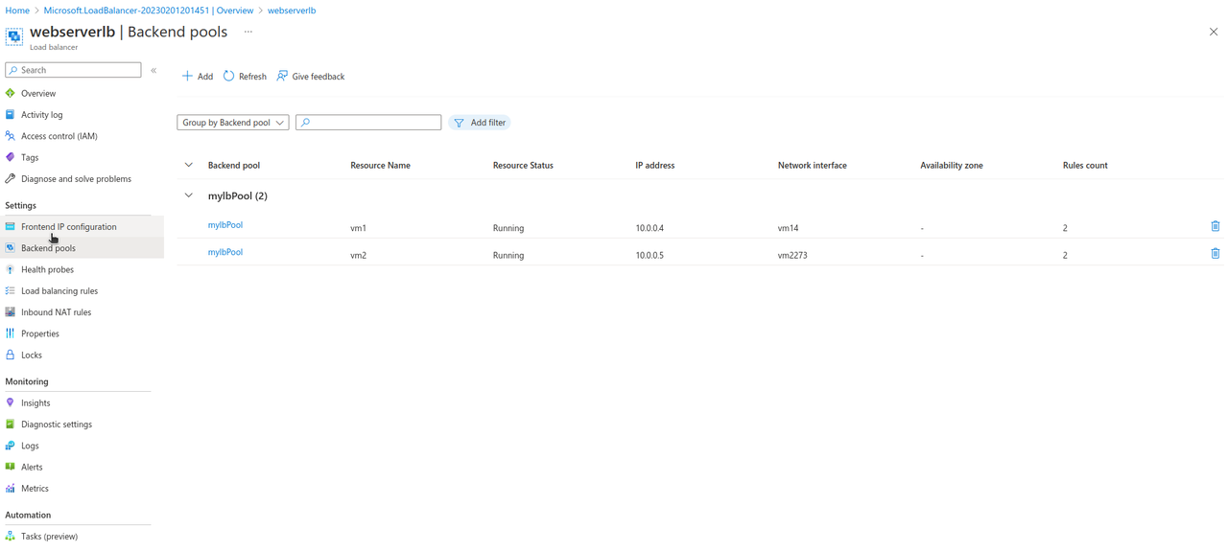The width and height of the screenshot is (1228, 551).
Task: Delete the vm2 backend pool row
Action: click(1216, 254)
